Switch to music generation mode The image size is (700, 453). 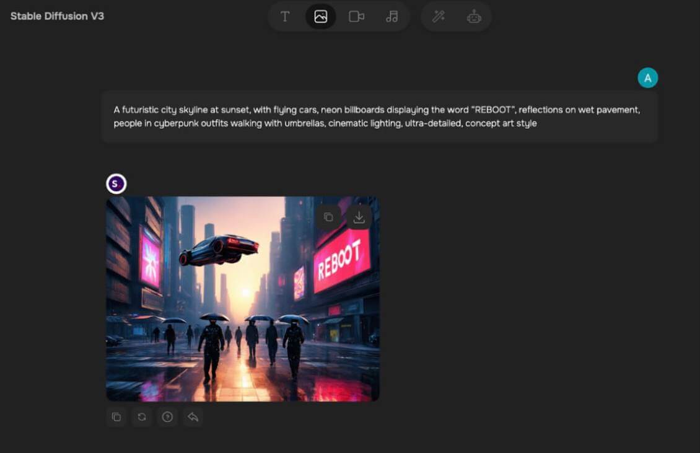392,17
